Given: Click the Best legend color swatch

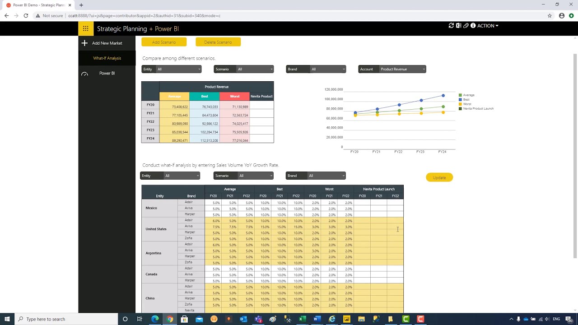Looking at the screenshot, I should (x=460, y=100).
